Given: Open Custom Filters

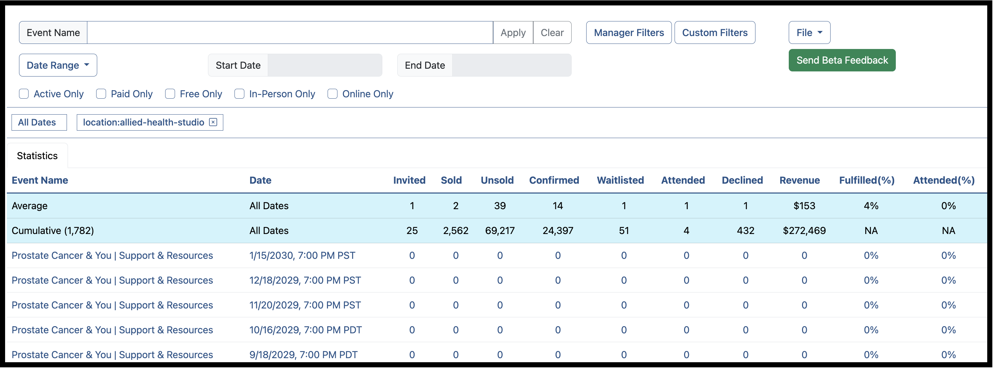Looking at the screenshot, I should tap(715, 33).
